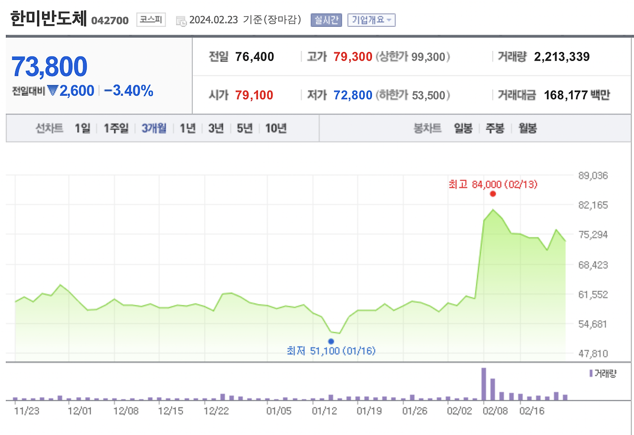Click the open price 79,100
The height and width of the screenshot is (435, 634).
[x=254, y=95]
